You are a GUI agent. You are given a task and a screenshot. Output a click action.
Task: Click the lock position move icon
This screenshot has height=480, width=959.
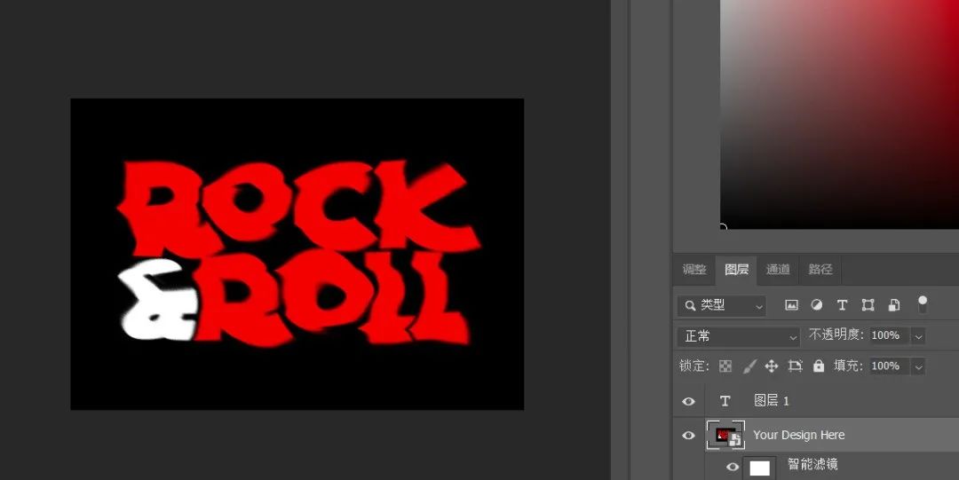(772, 366)
